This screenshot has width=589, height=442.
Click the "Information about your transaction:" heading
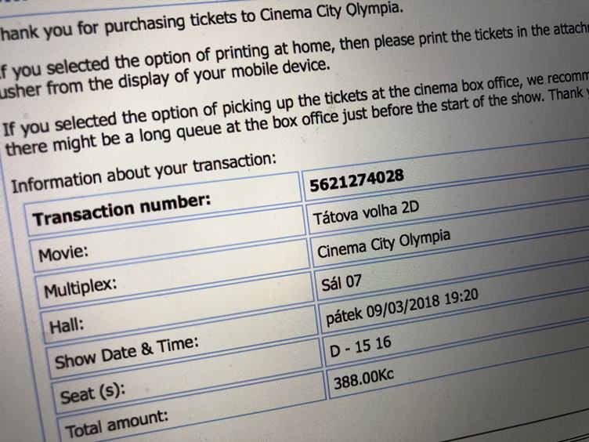[144, 172]
